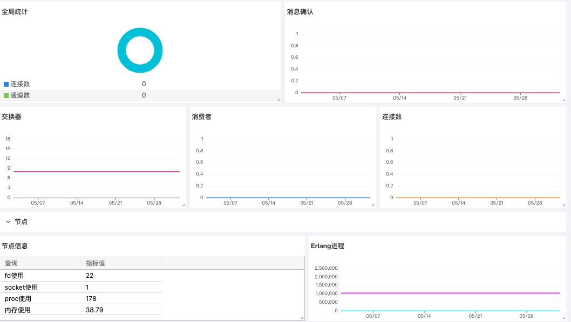This screenshot has width=571, height=322.
Task: Click the 通道数 green legend swatch
Action: (x=6, y=95)
